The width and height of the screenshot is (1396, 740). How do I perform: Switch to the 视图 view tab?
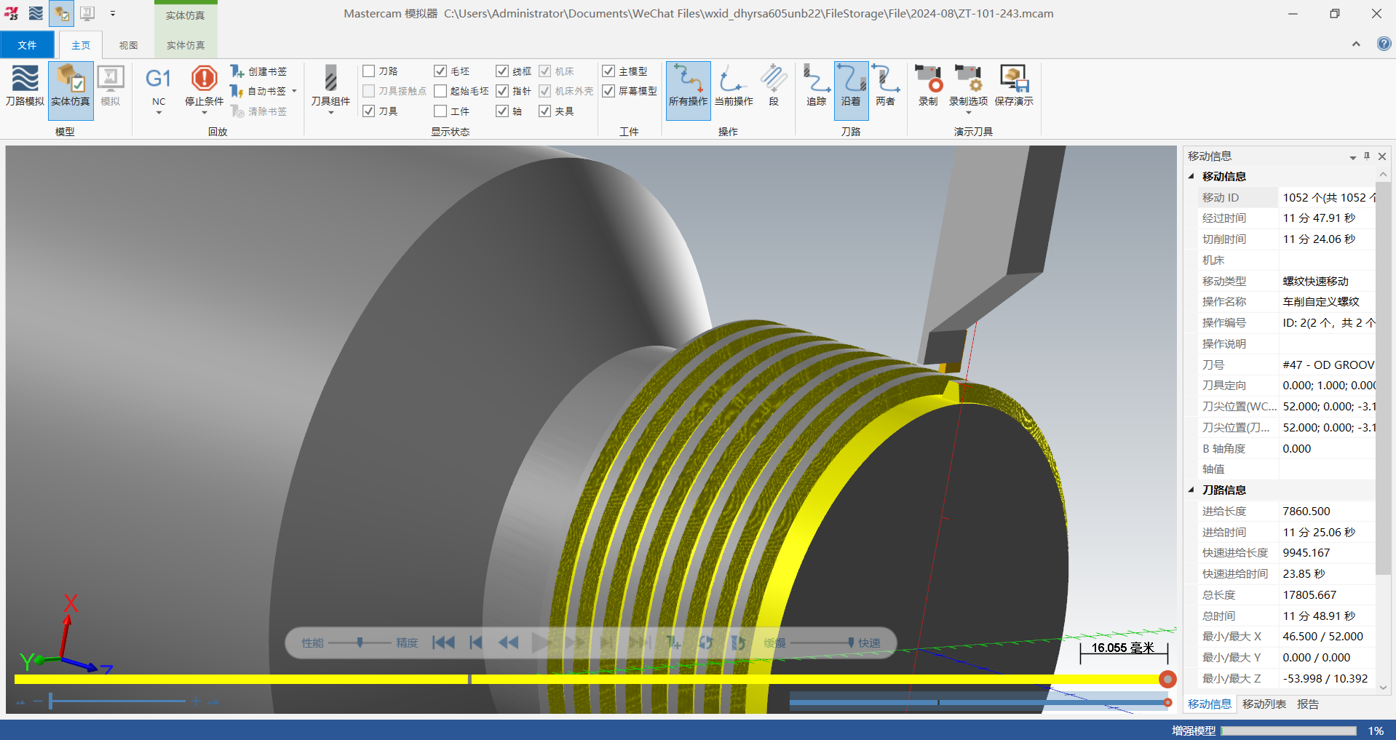pyautogui.click(x=128, y=45)
